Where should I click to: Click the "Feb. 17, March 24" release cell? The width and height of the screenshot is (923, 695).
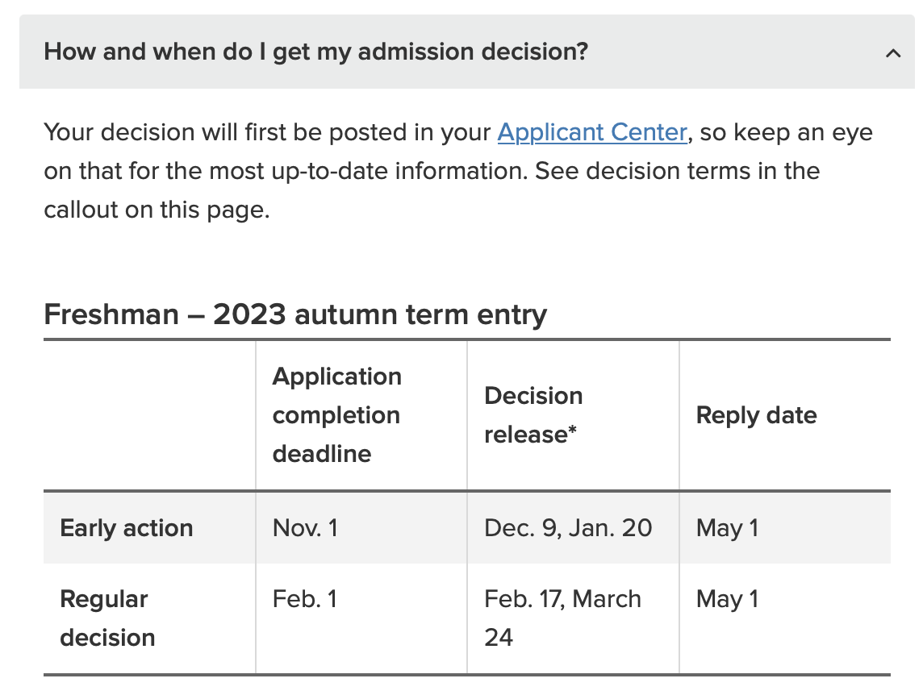click(562, 618)
